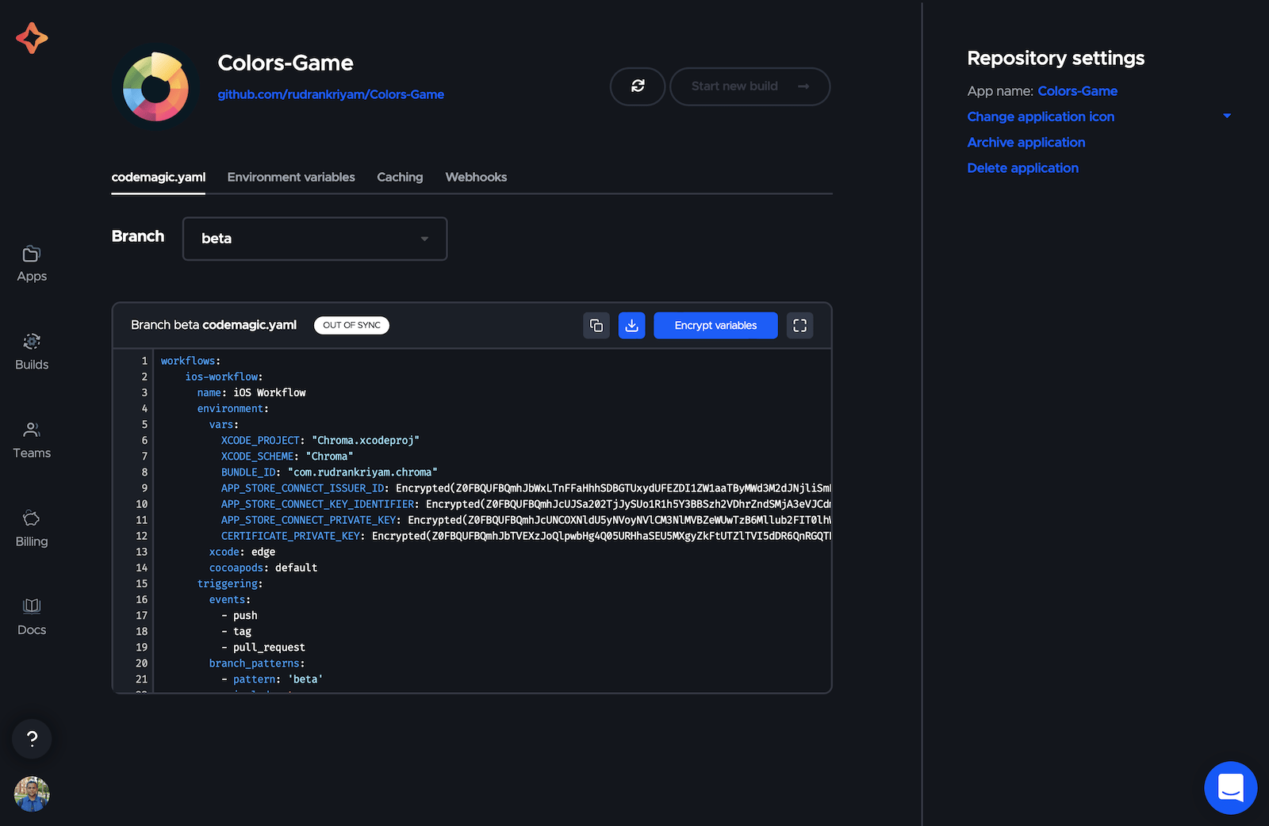Open Teams page in sidebar
Image resolution: width=1269 pixels, height=826 pixels.
click(x=32, y=441)
